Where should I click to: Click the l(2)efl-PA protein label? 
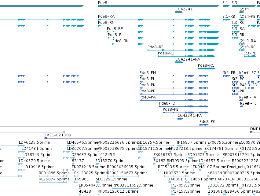pyautogui.click(x=248, y=97)
